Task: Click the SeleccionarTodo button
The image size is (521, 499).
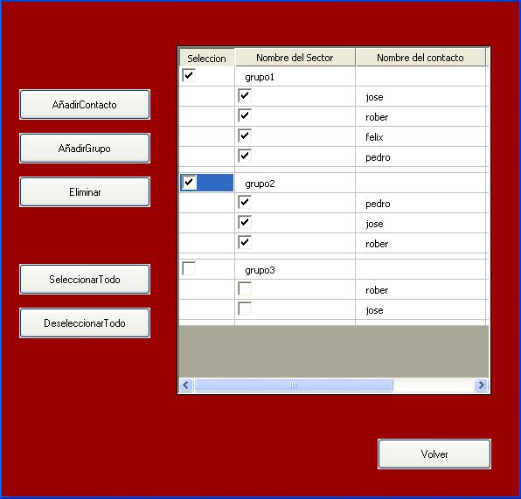Action: click(x=85, y=280)
